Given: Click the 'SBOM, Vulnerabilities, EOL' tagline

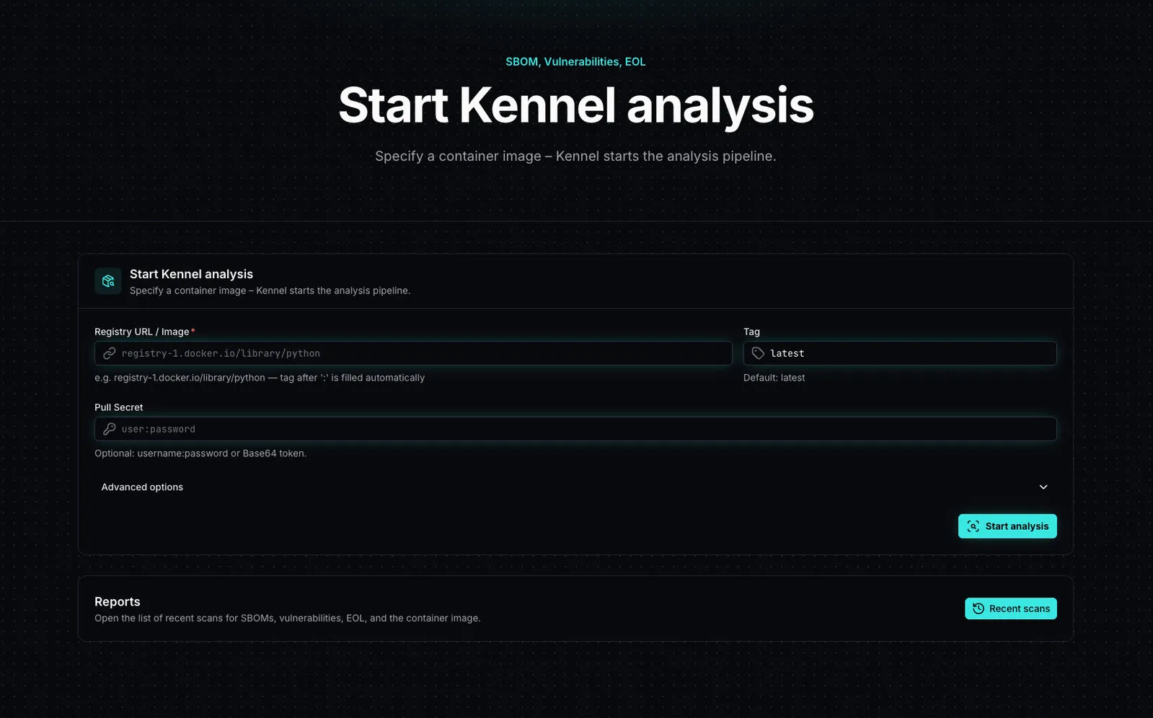Looking at the screenshot, I should click(575, 62).
